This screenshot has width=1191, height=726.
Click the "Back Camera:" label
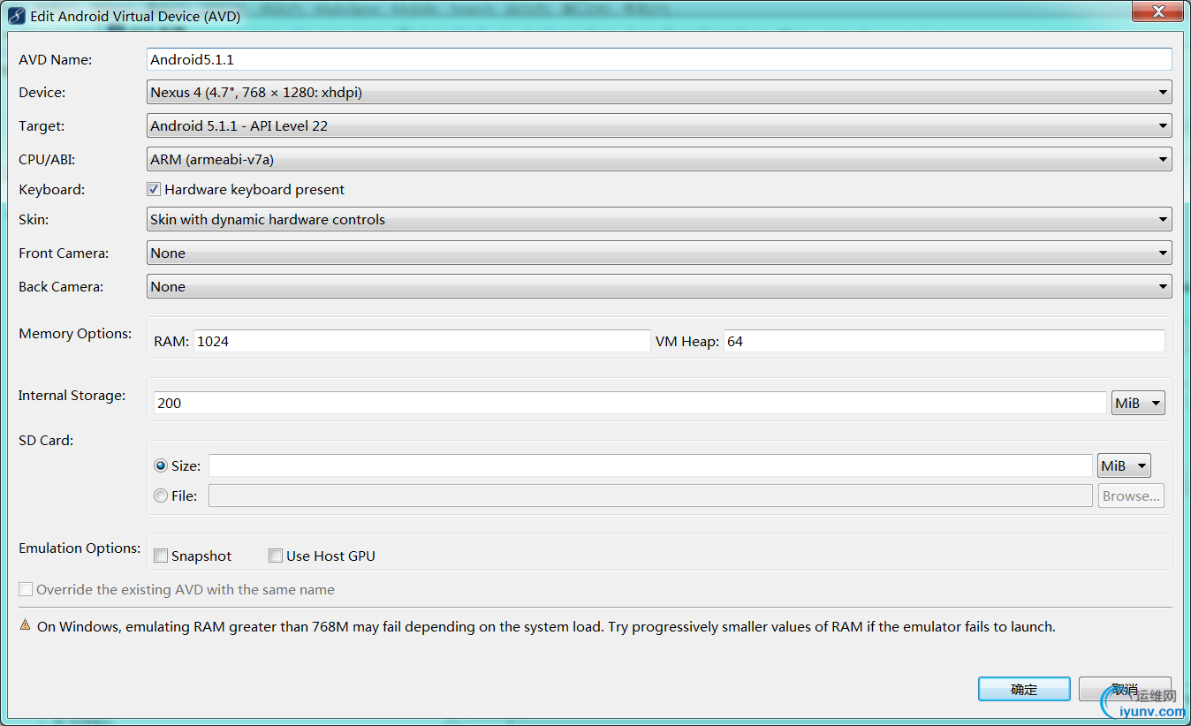tap(61, 286)
